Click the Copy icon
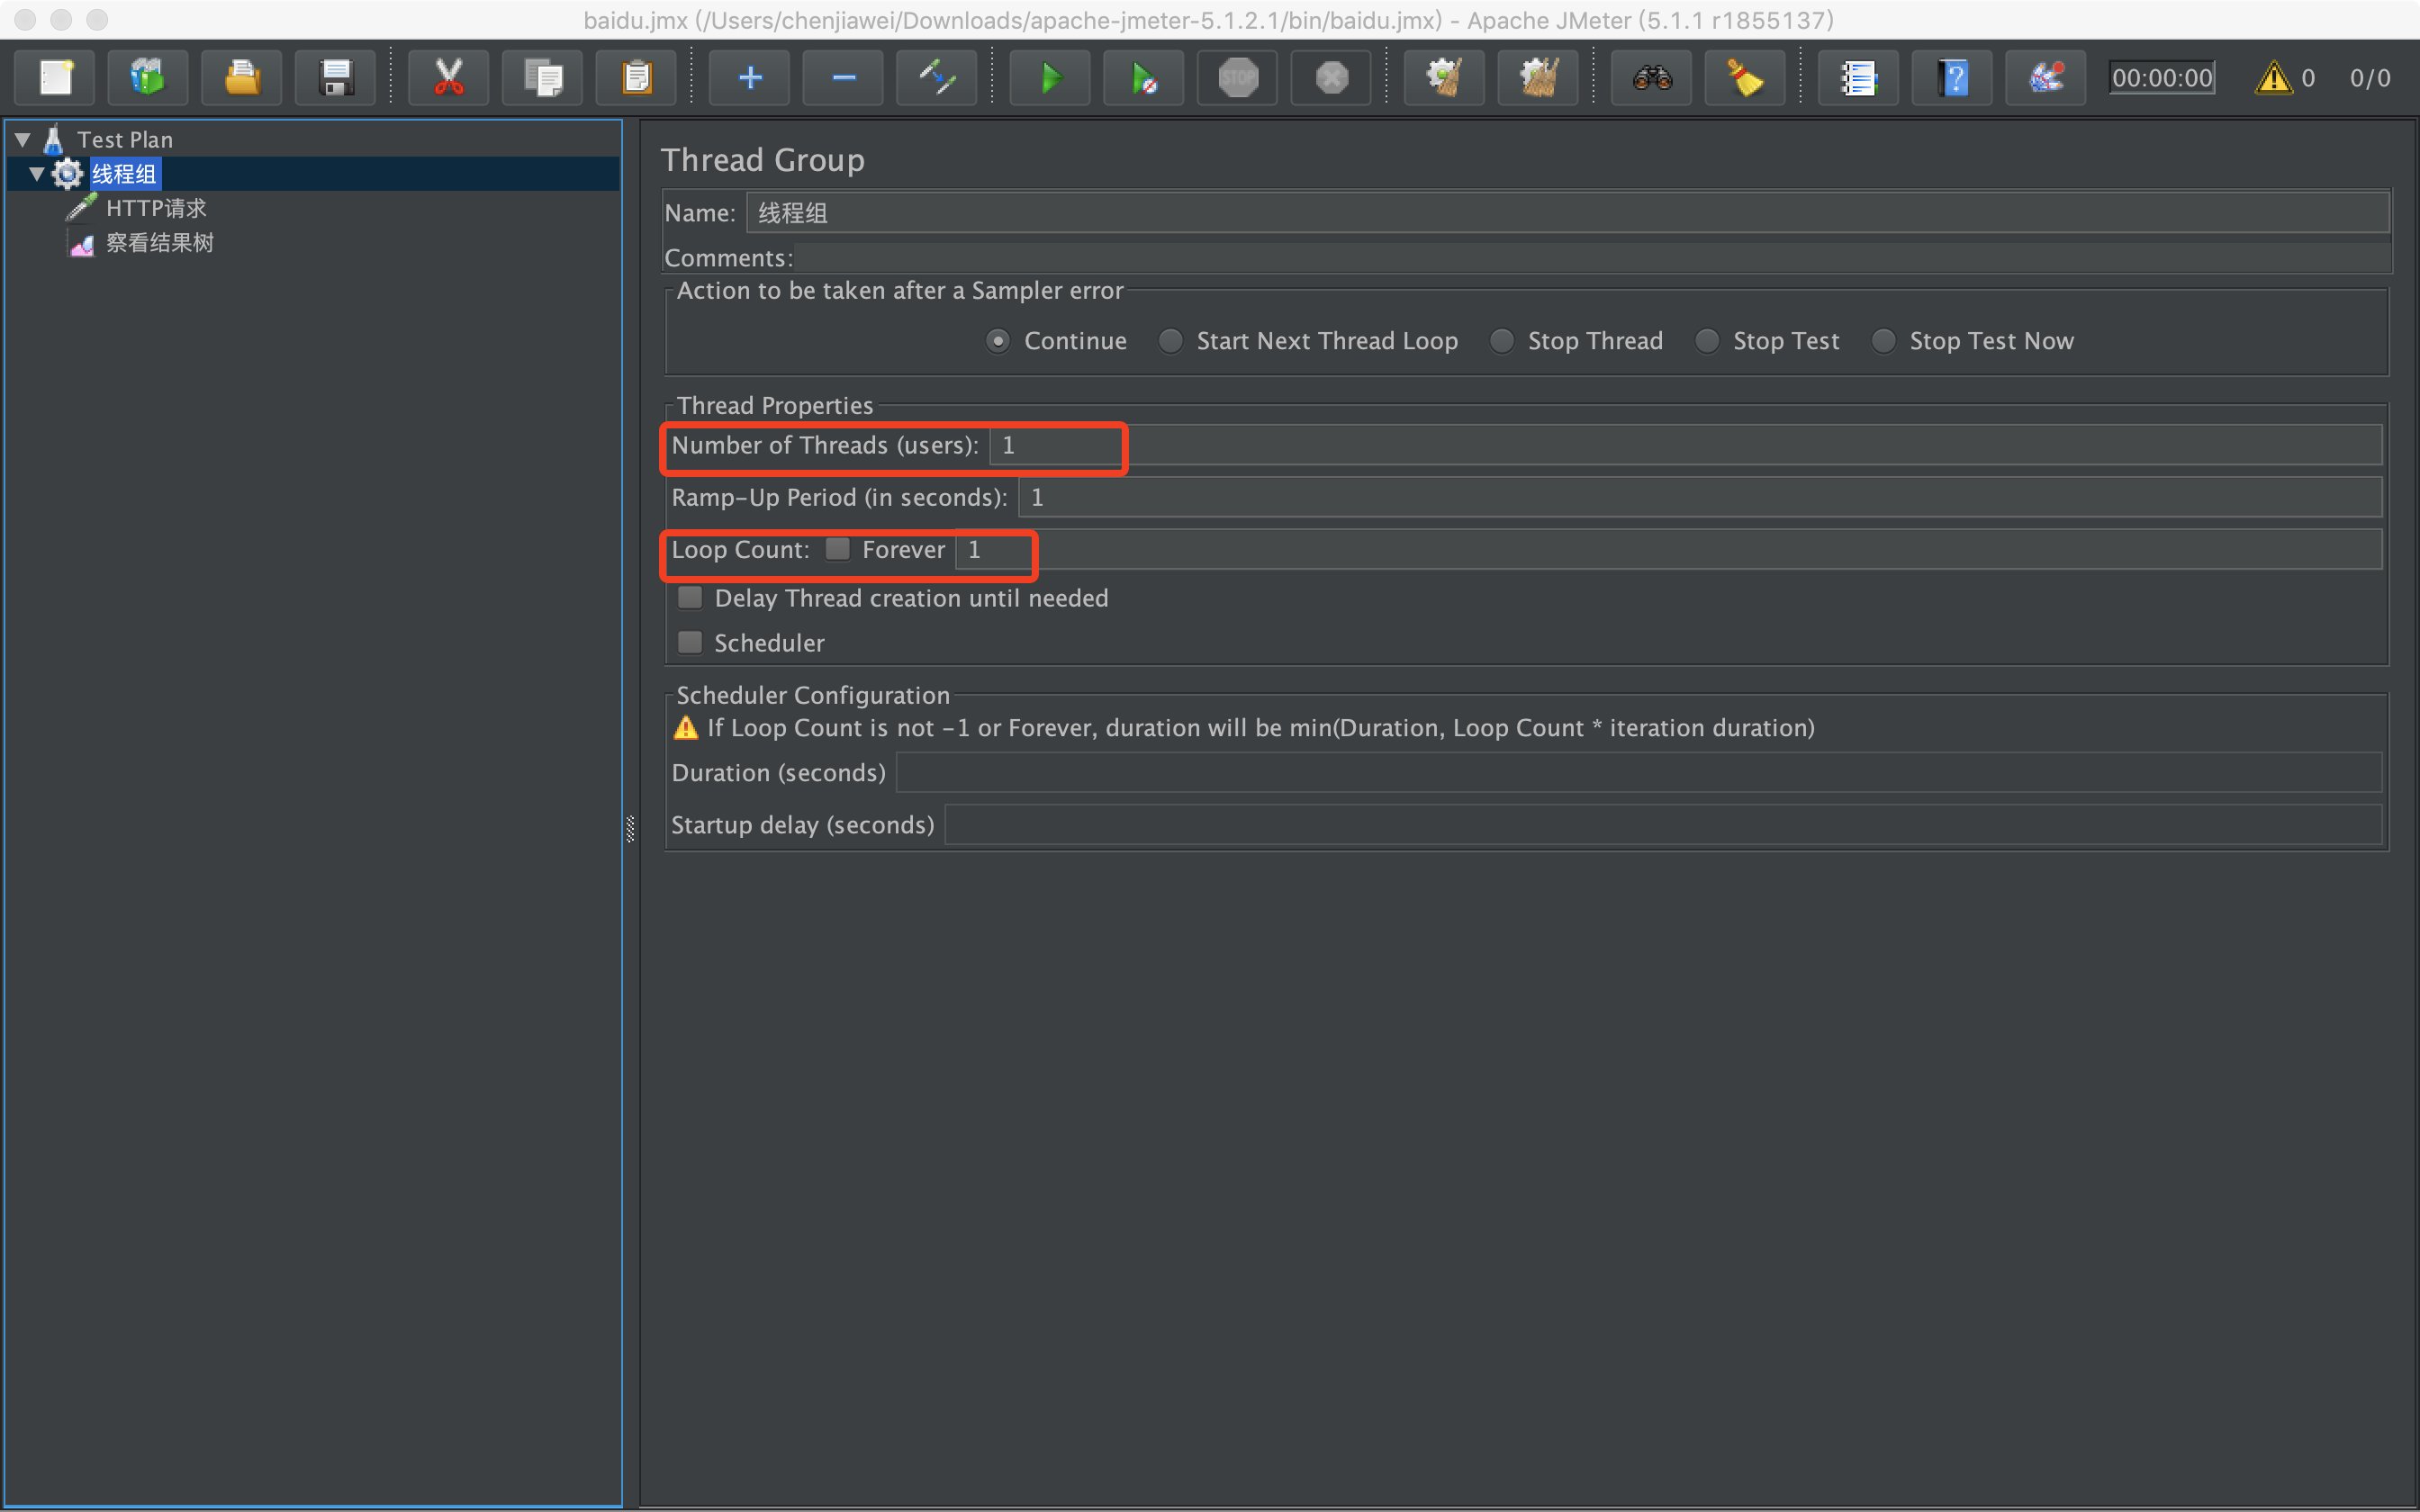The width and height of the screenshot is (2420, 1512). coord(543,78)
